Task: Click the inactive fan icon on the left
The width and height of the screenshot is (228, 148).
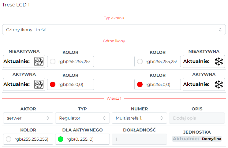Action: pyautogui.click(x=39, y=61)
